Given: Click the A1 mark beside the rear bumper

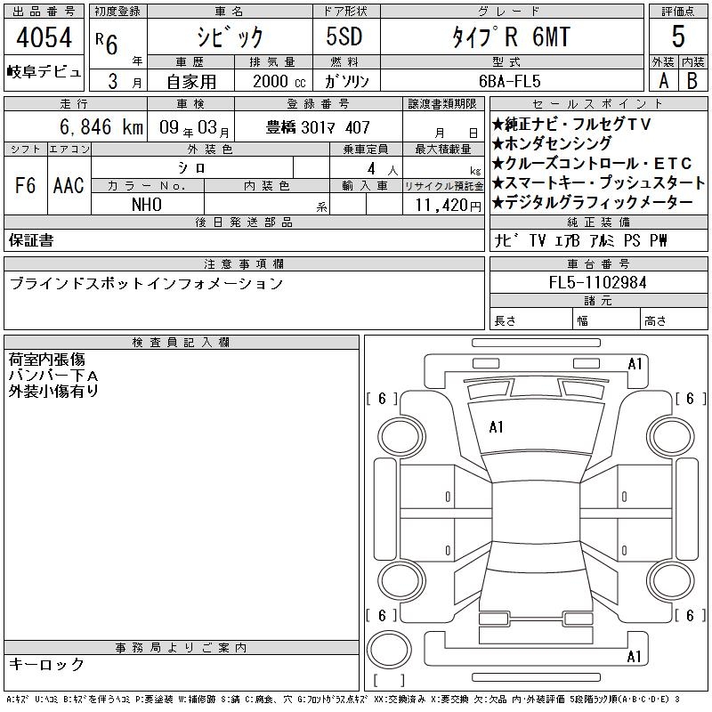Looking at the screenshot, I should (635, 657).
